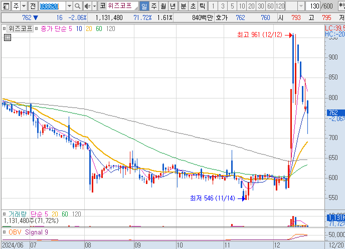
Task: Switch to the 틱 tick chart tab
Action: (203, 6)
